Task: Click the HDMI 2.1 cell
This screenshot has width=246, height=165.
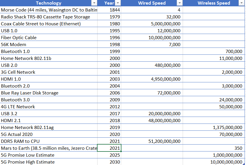Action: pyautogui.click(x=49, y=120)
